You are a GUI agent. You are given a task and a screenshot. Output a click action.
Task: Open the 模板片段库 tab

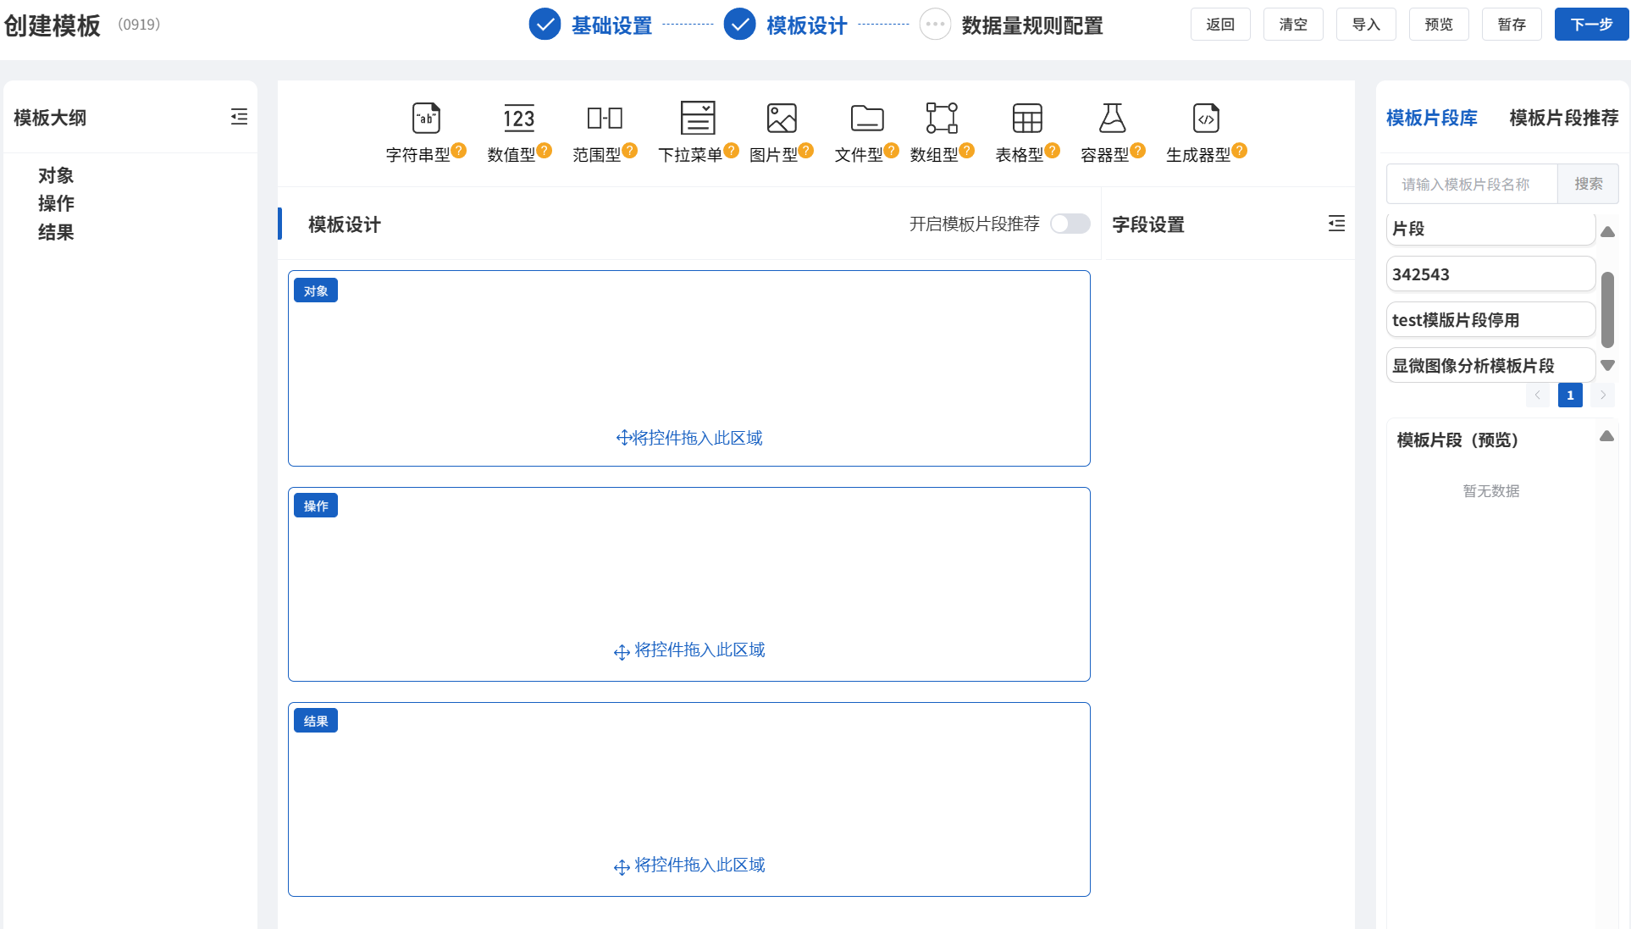(1431, 118)
